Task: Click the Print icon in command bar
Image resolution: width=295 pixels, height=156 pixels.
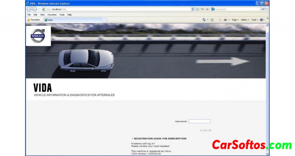Action: tap(225, 20)
